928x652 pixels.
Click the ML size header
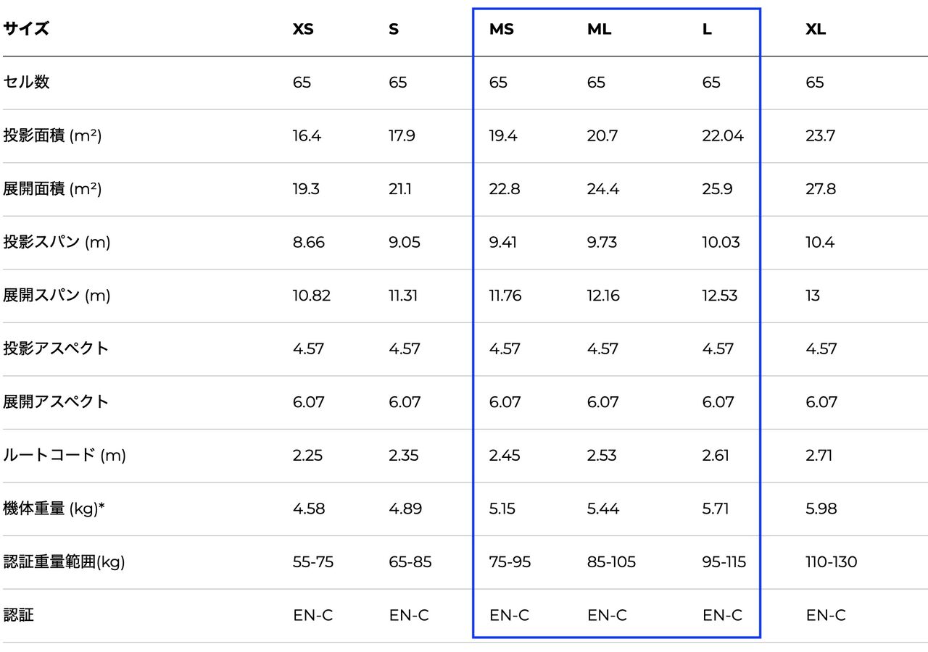[599, 30]
